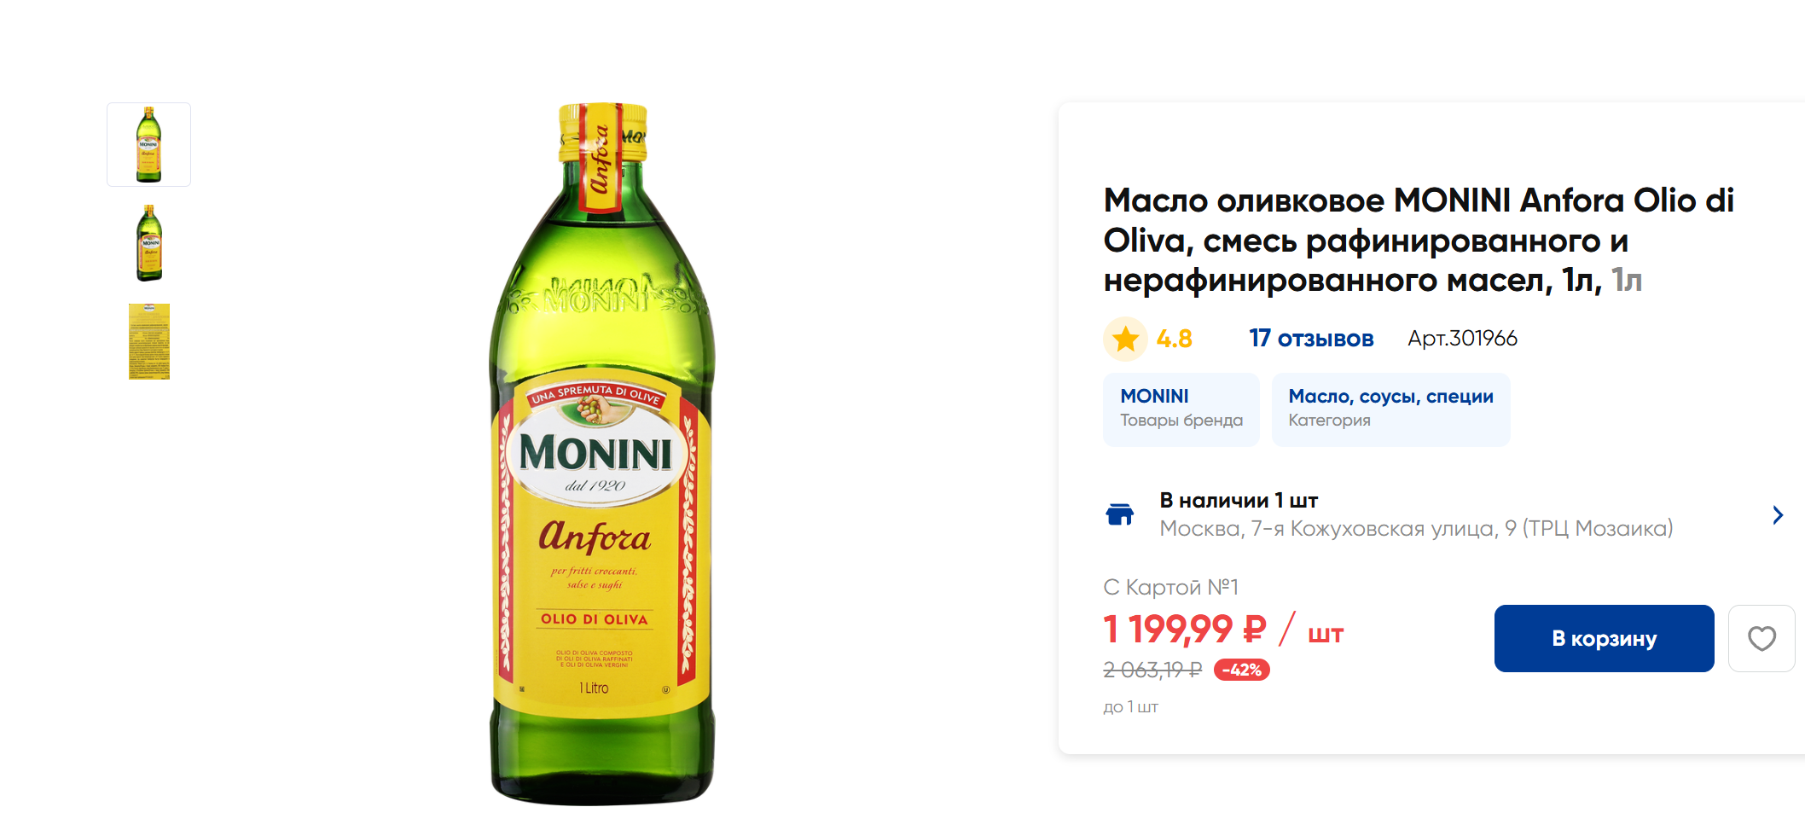This screenshot has width=1805, height=836.
Task: Click the "В наличии 1 шт" label
Action: pos(1239,501)
